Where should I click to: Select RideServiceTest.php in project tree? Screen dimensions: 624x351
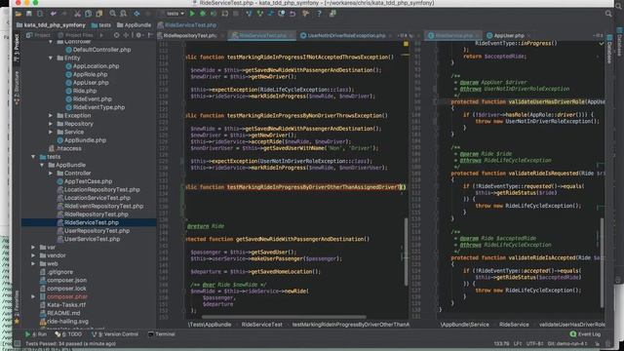(88, 223)
